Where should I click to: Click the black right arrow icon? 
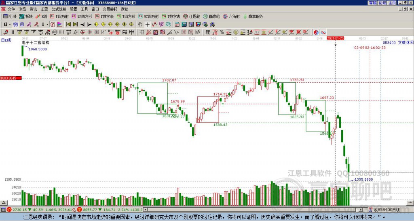pos(89,25)
